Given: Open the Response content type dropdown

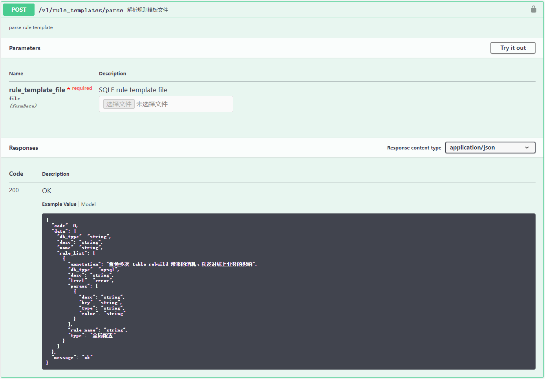Looking at the screenshot, I should pyautogui.click(x=490, y=148).
